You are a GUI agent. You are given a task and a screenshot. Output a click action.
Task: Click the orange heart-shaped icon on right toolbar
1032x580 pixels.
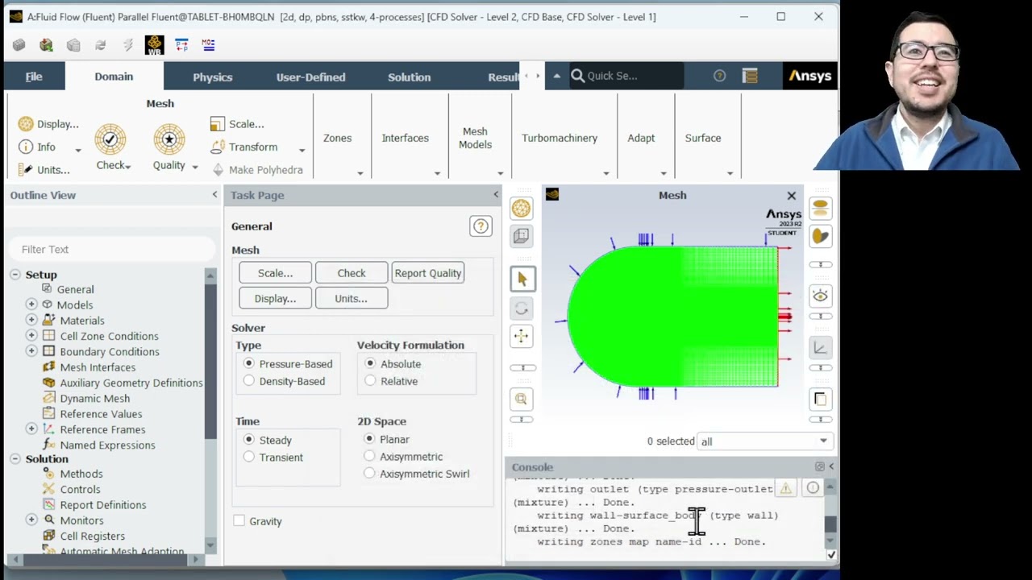click(820, 236)
